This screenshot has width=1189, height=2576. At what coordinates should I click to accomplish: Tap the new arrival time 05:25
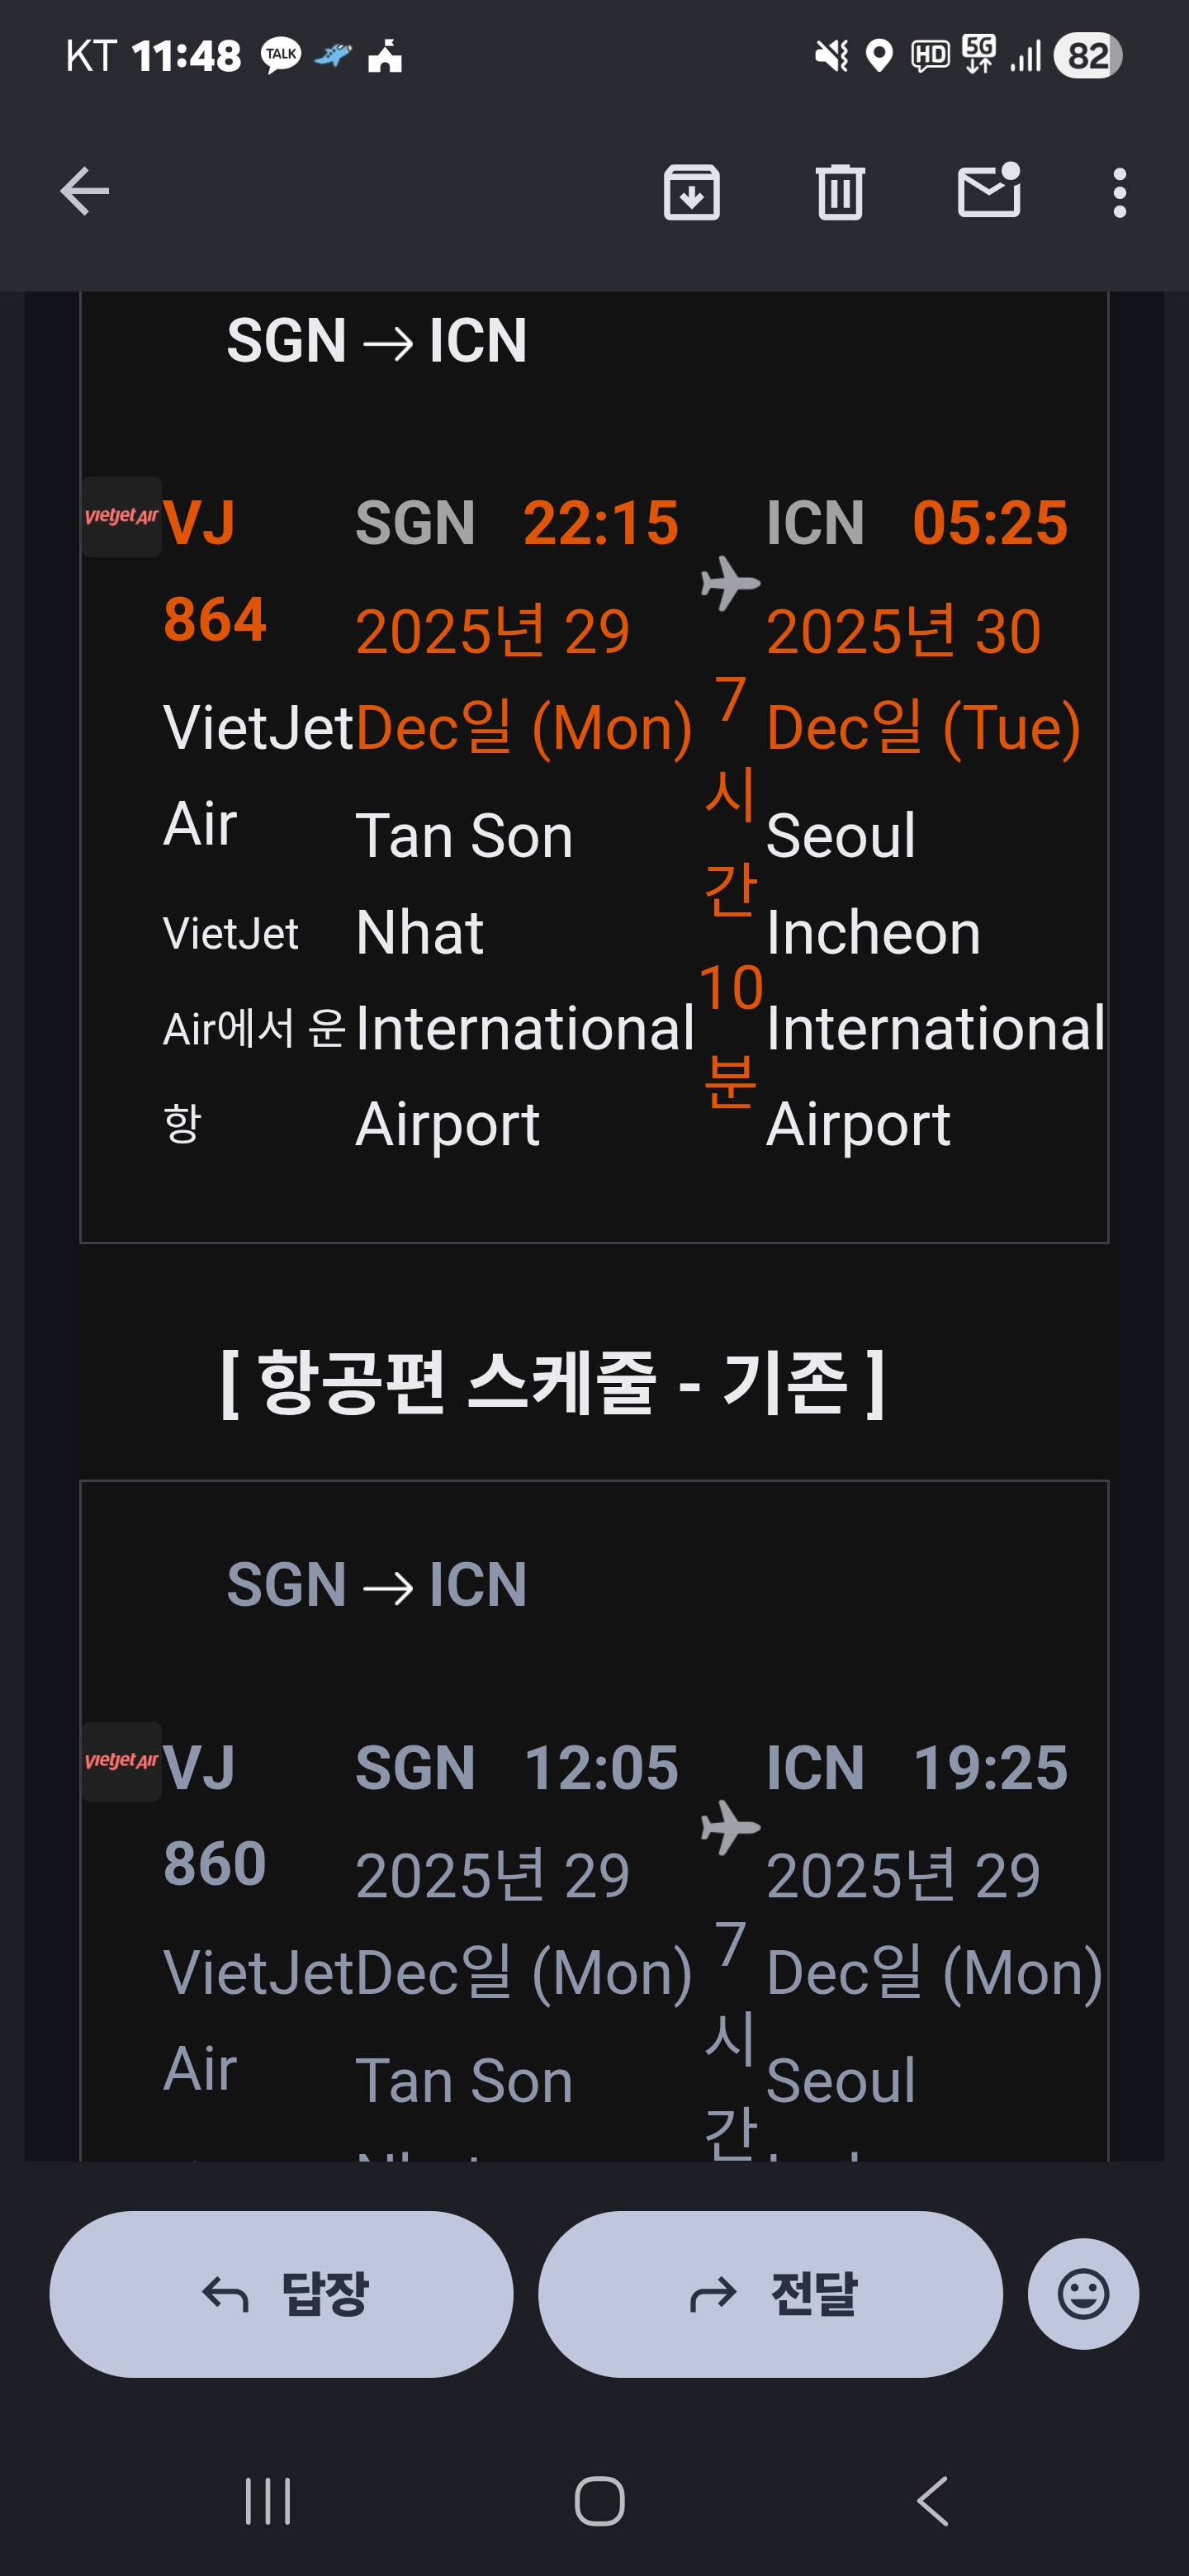[989, 522]
